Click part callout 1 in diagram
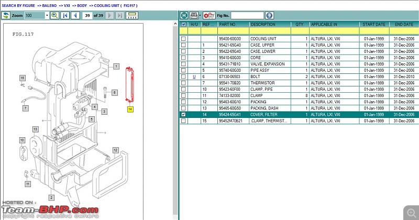This screenshot has width=419, height=220. [x=116, y=67]
